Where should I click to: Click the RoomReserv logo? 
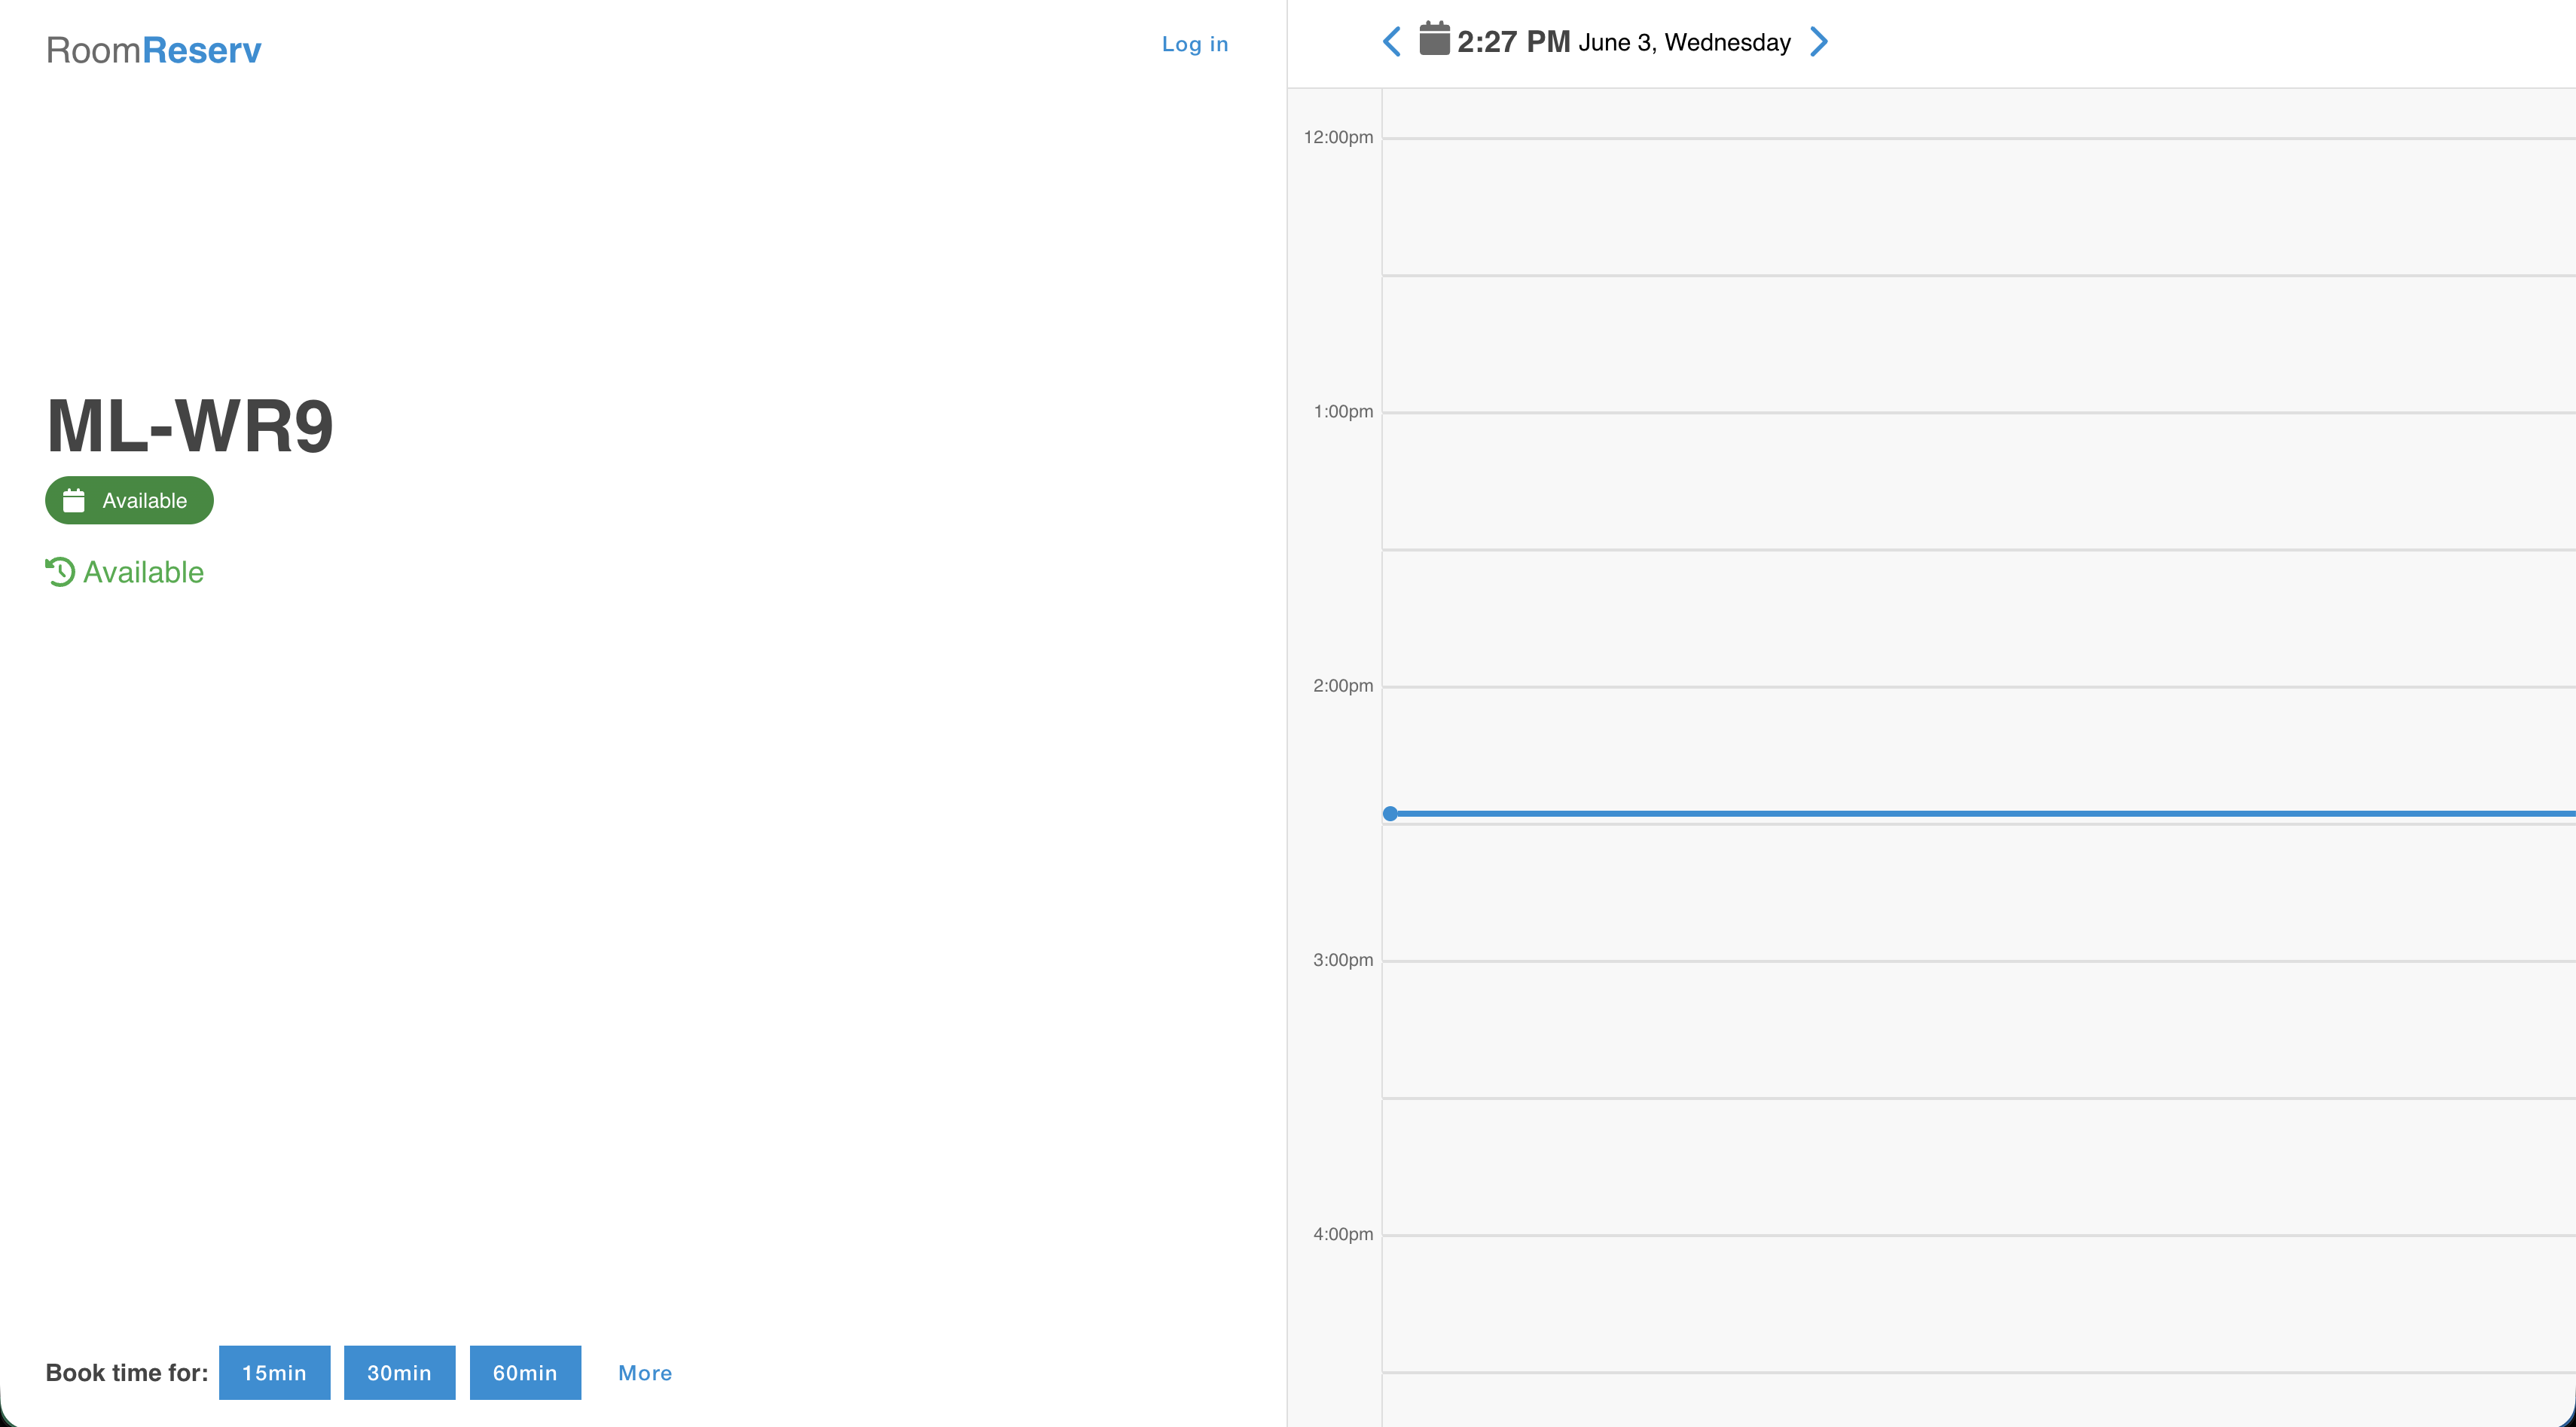pos(154,50)
